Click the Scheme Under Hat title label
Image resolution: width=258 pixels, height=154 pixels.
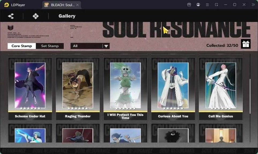(x=30, y=116)
